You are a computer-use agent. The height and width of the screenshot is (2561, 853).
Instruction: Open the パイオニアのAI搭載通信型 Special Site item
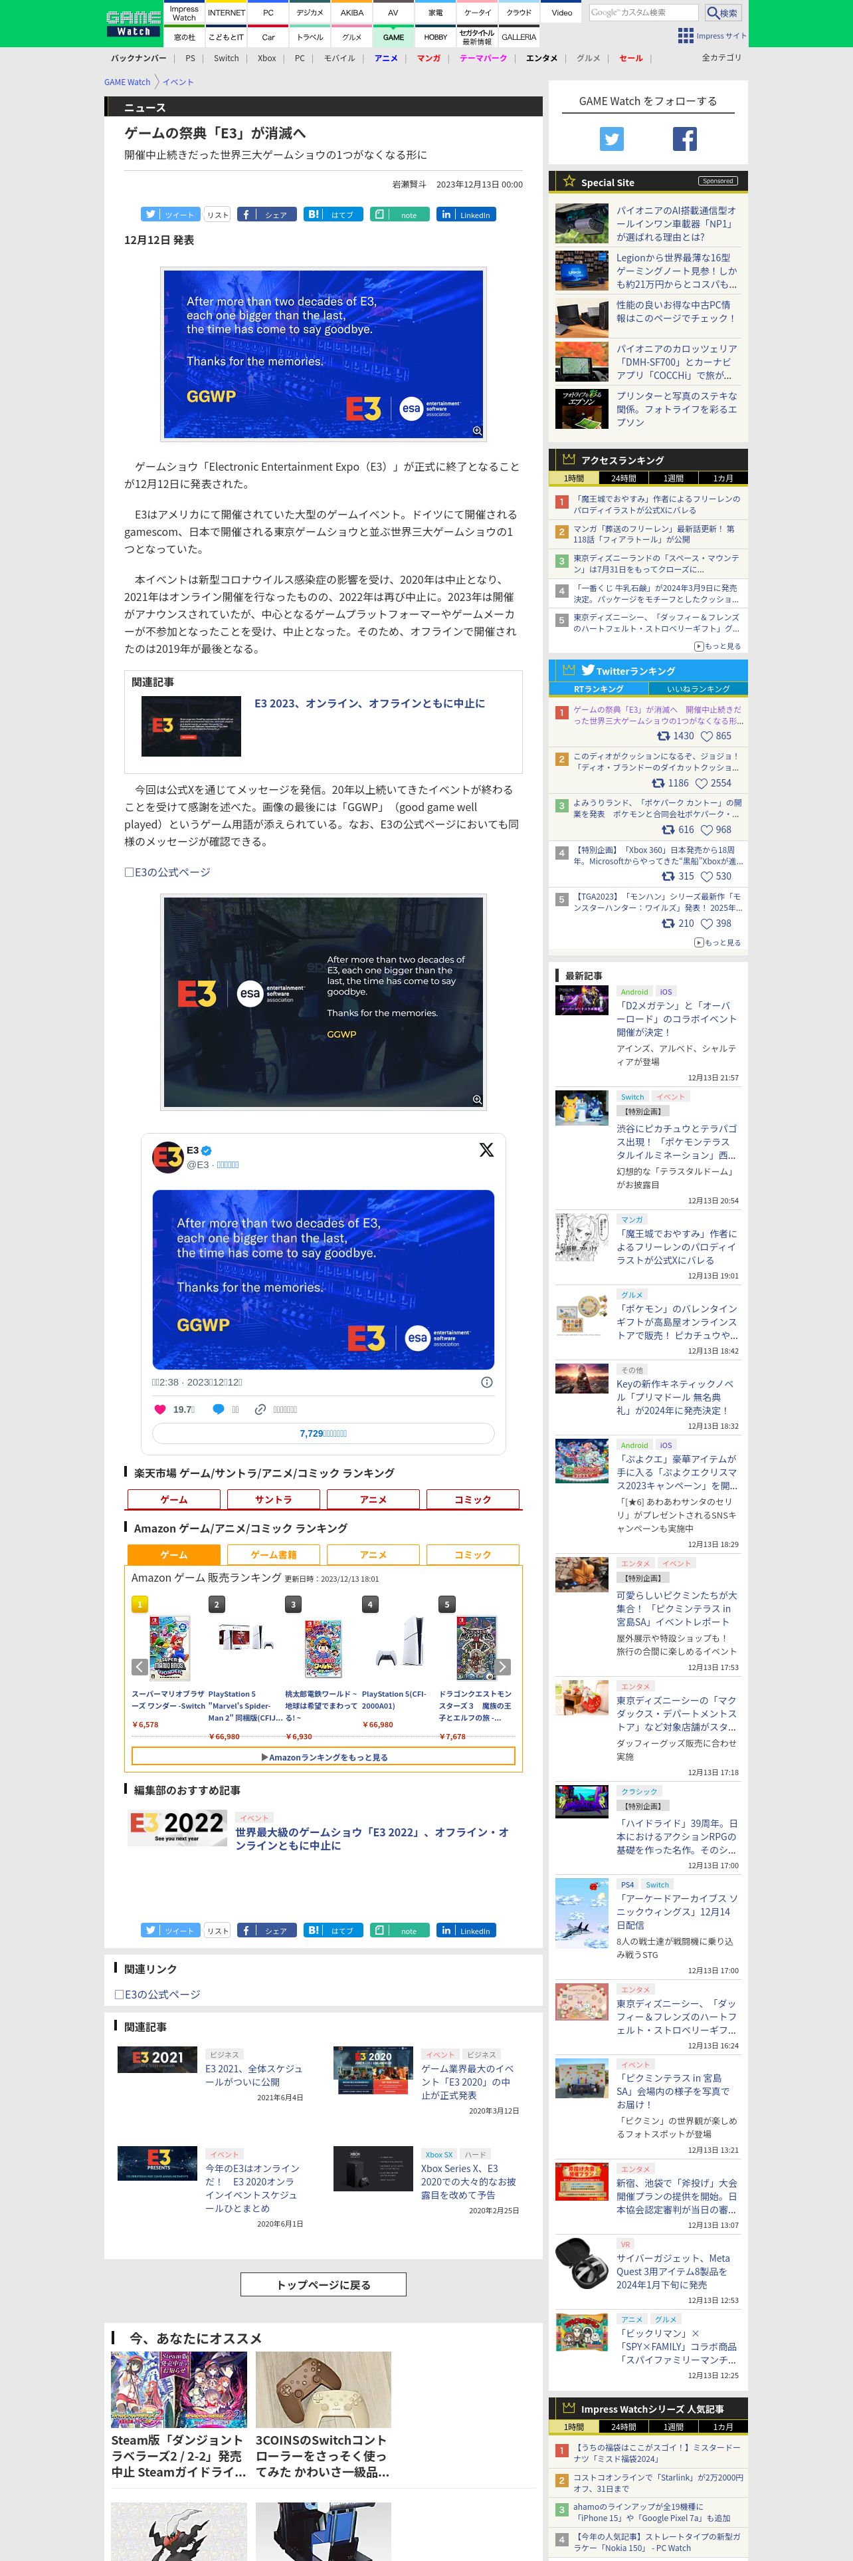676,223
